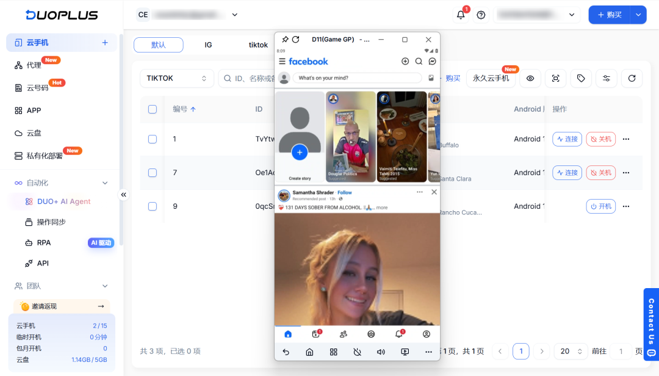Image resolution: width=659 pixels, height=376 pixels.
Task: Open Facebook notifications bell tab
Action: pos(399,334)
